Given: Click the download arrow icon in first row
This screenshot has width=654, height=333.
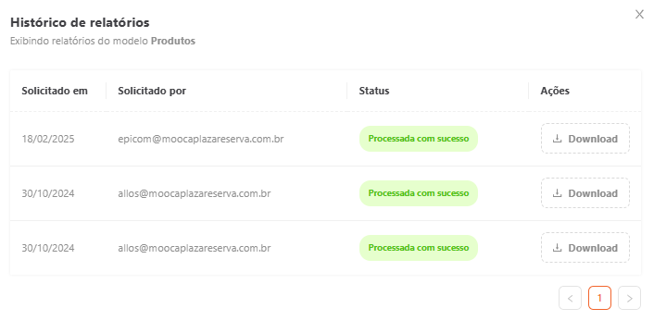Looking at the screenshot, I should coord(557,139).
